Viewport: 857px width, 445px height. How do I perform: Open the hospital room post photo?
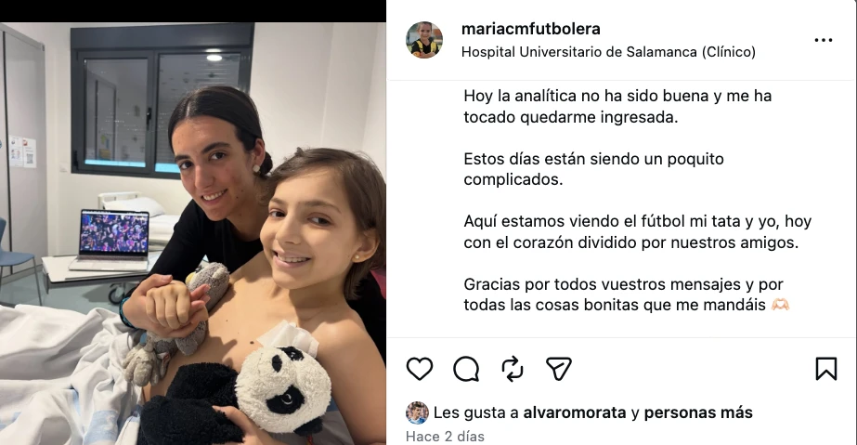(x=193, y=233)
